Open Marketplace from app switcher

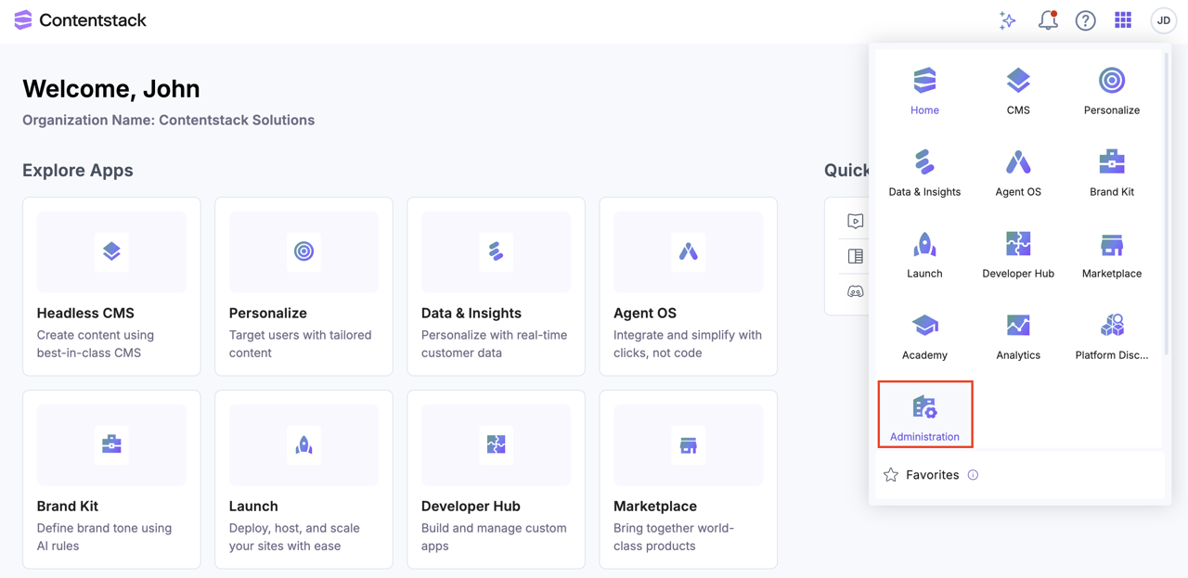coord(1112,254)
